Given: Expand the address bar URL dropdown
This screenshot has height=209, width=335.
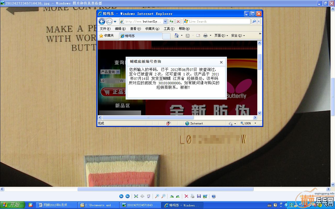Looking at the screenshot, I should 165,21.
